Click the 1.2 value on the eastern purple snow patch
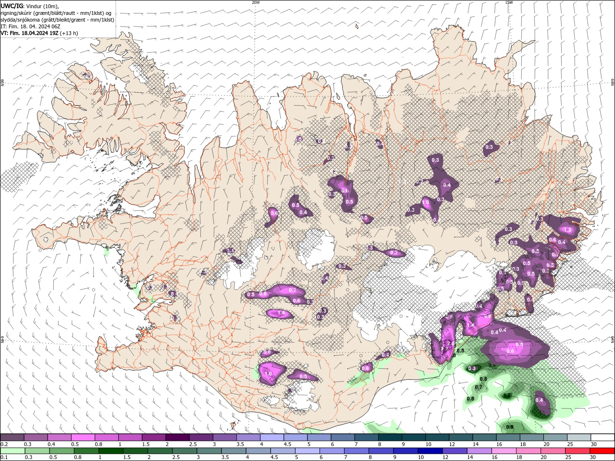The image size is (615, 461). click(x=567, y=230)
